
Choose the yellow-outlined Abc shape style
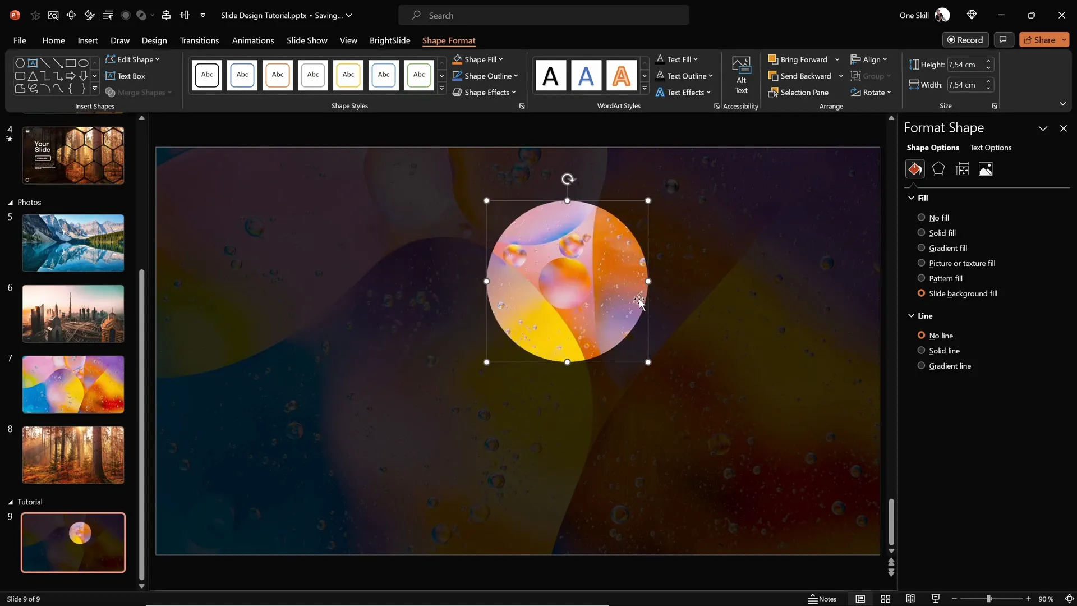pyautogui.click(x=348, y=75)
